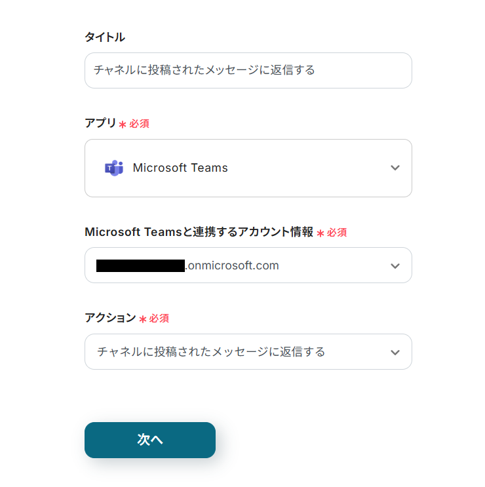Open the account info dropdown arrow
This screenshot has width=485, height=487.
coord(395,265)
